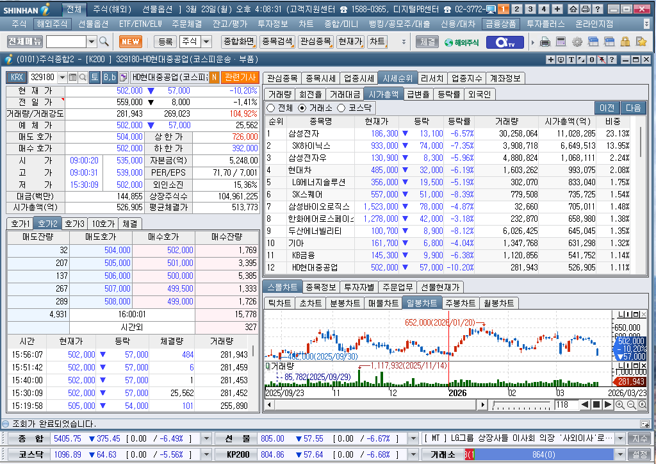The width and height of the screenshot is (656, 464).
Task: Reset chart zoom with the A magnifier
Action: [642, 404]
